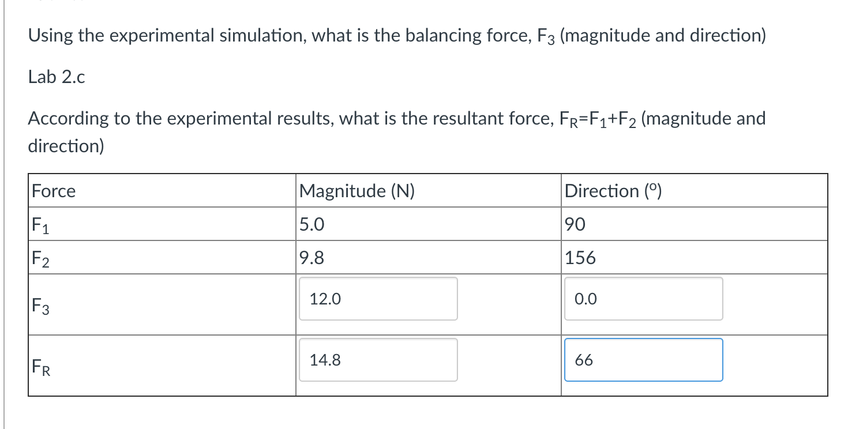Click the F3 magnitude input field showing 12.0
The height and width of the screenshot is (429, 848).
[377, 299]
